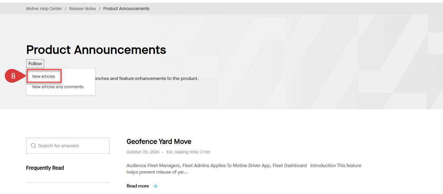Viewport: 443px width, 194px height.
Task: Click Est. reading time: 2 min text
Action: tap(188, 152)
